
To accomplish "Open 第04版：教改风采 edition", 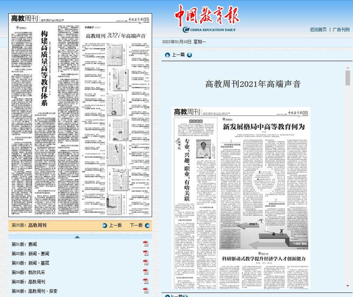I will (x=28, y=272).
